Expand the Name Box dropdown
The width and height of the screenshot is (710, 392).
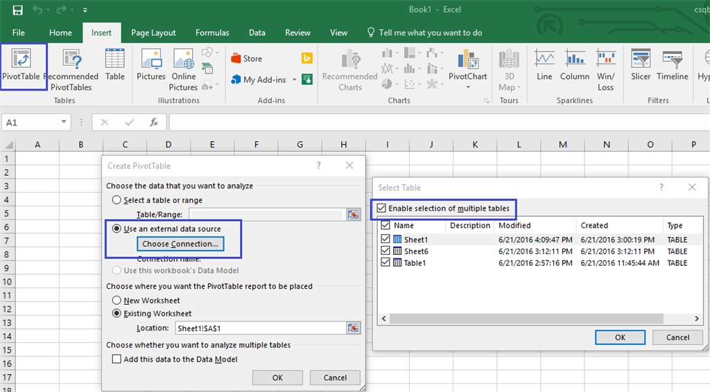(x=64, y=123)
